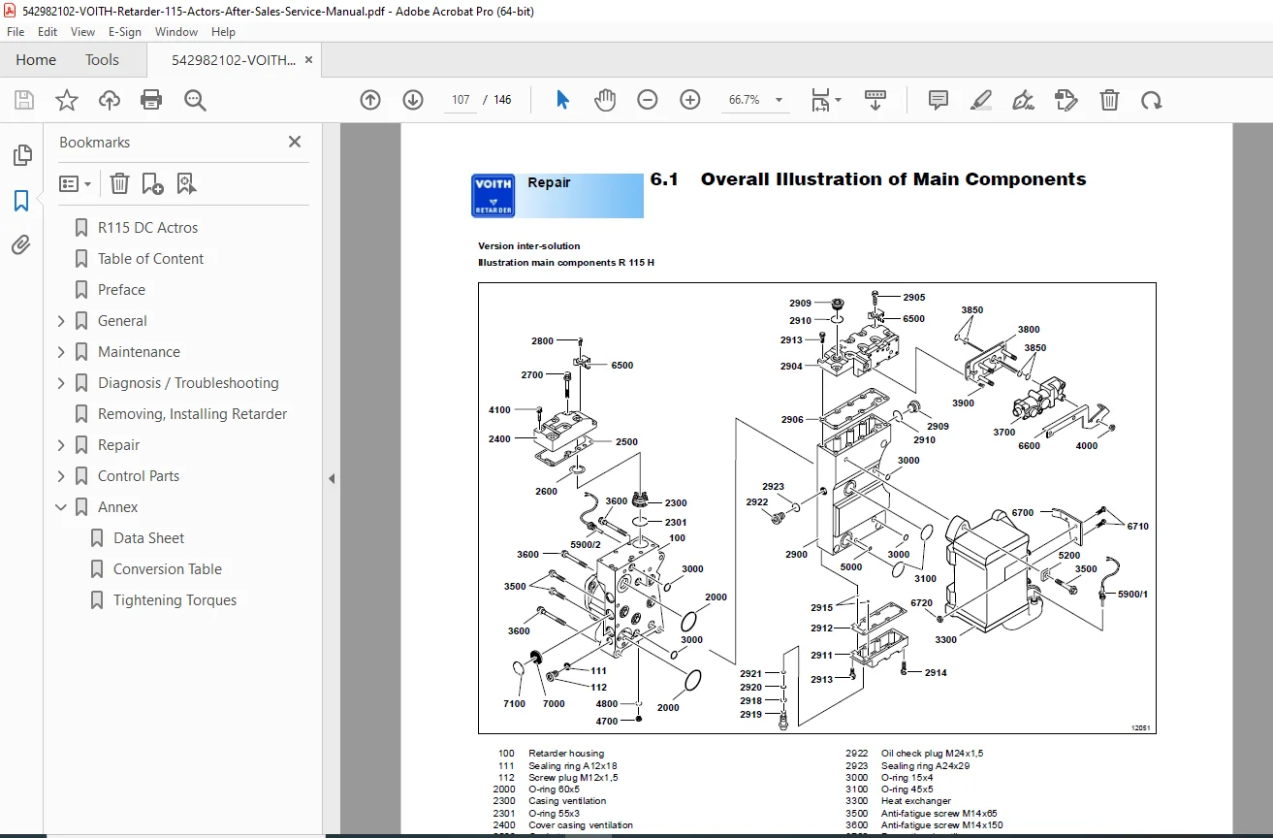Open the Sign document pen tool

click(x=1023, y=100)
